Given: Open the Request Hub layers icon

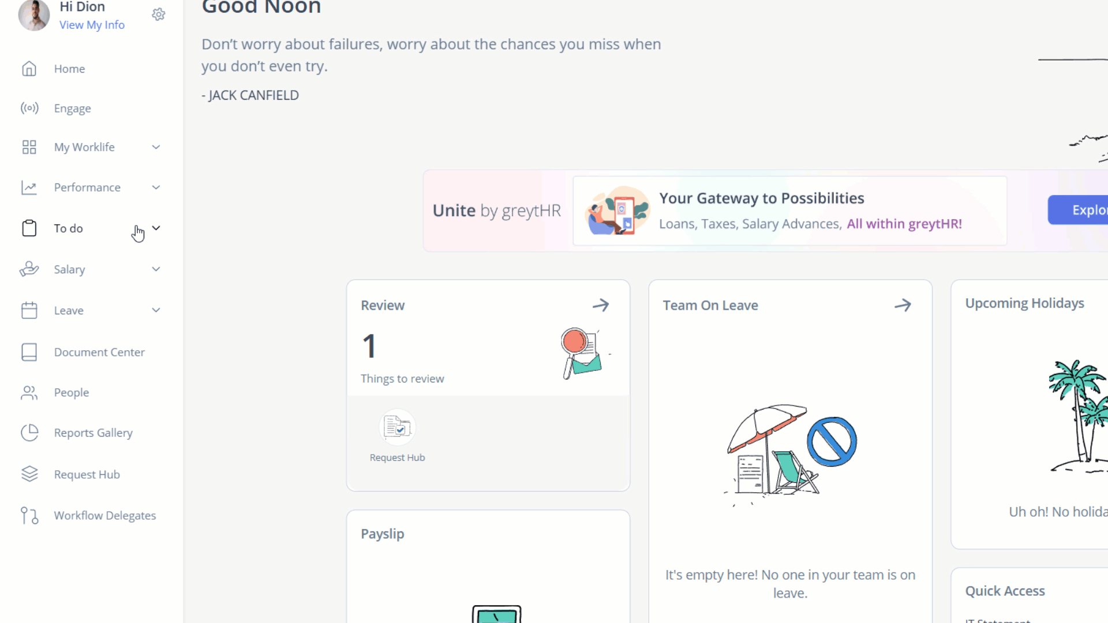Looking at the screenshot, I should click(29, 474).
